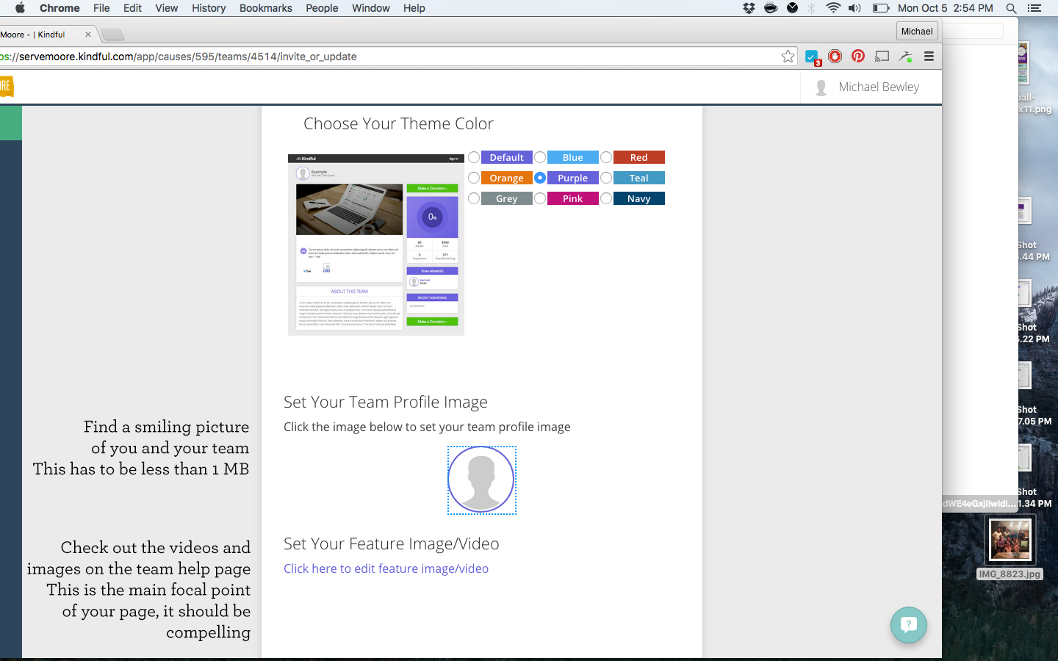Image resolution: width=1058 pixels, height=661 pixels.
Task: Open the Bookmarks menu
Action: tap(266, 8)
